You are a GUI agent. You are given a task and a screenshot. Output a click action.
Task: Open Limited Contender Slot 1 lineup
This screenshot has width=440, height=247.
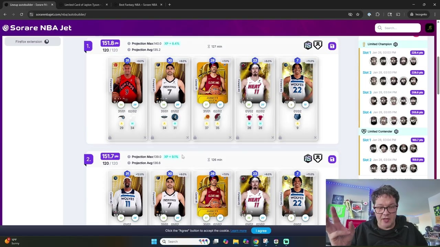(x=393, y=145)
